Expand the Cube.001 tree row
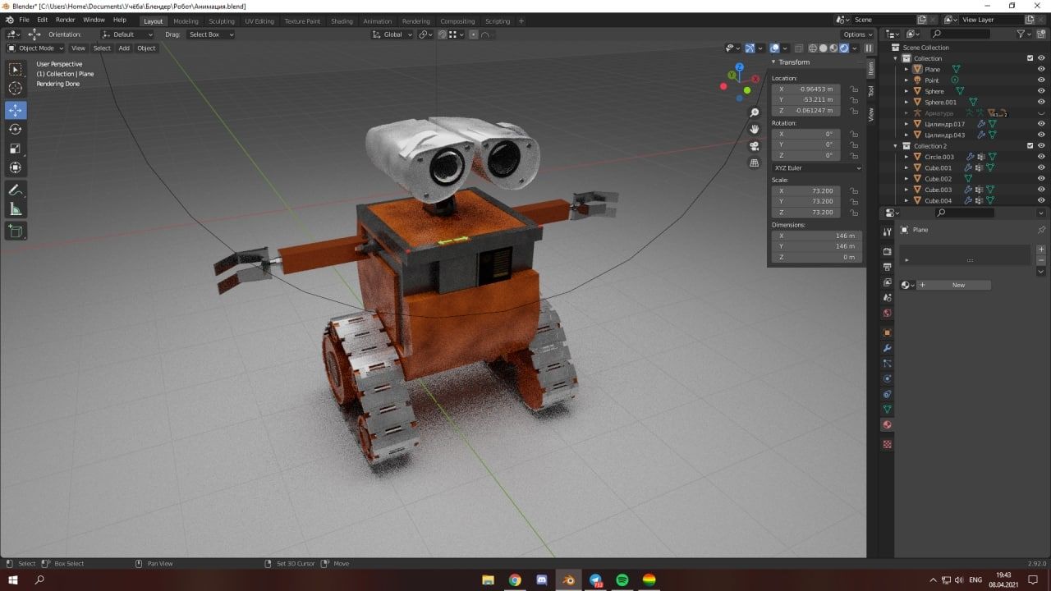 pos(906,167)
